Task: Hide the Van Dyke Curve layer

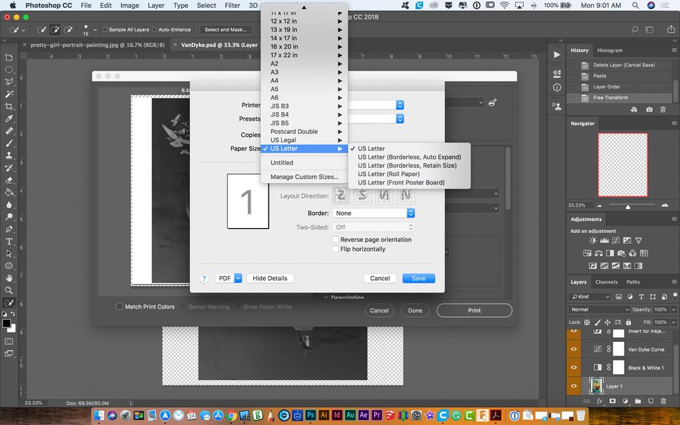Action: (x=573, y=349)
